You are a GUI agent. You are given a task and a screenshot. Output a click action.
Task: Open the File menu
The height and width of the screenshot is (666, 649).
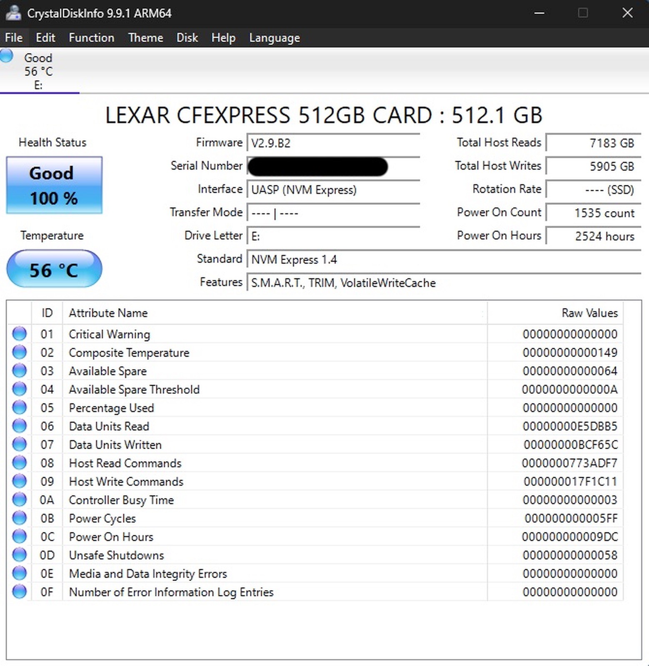tap(14, 38)
